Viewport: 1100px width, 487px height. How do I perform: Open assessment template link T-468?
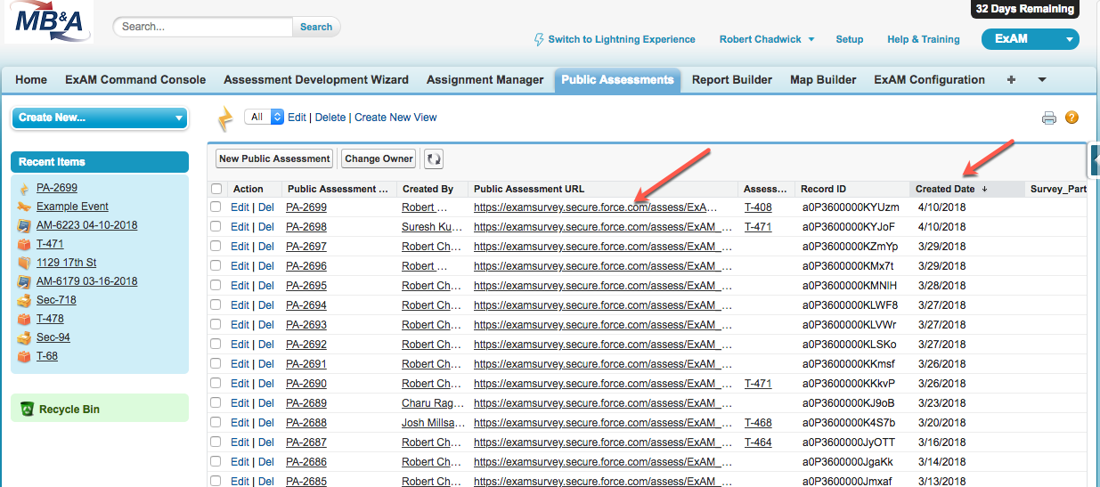click(758, 423)
